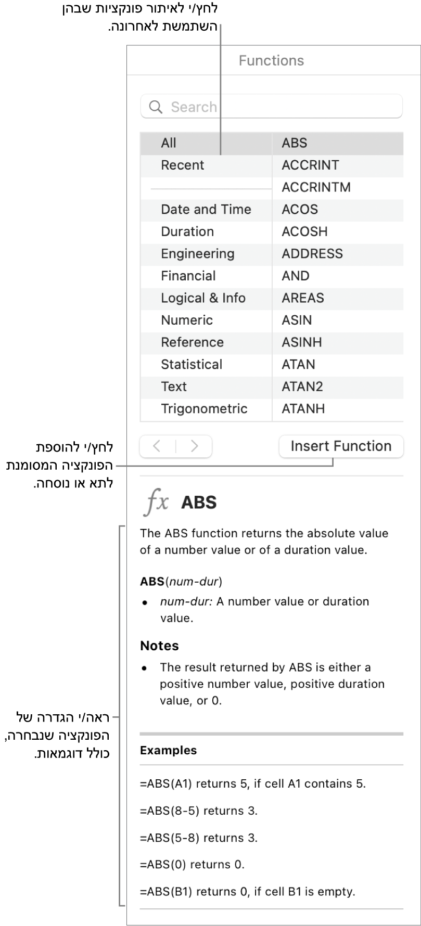Viewport: 421px width, 926px height.
Task: Select the ADDRESS function
Action: tap(312, 254)
